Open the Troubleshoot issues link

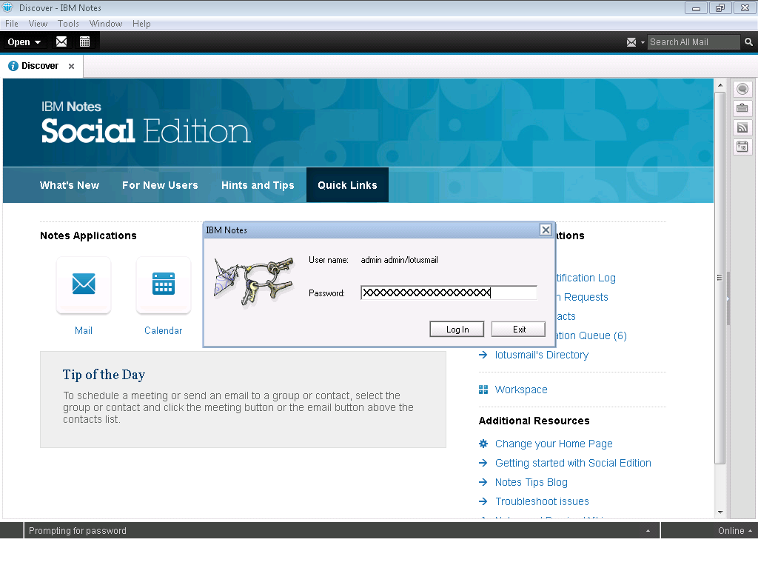(x=542, y=501)
